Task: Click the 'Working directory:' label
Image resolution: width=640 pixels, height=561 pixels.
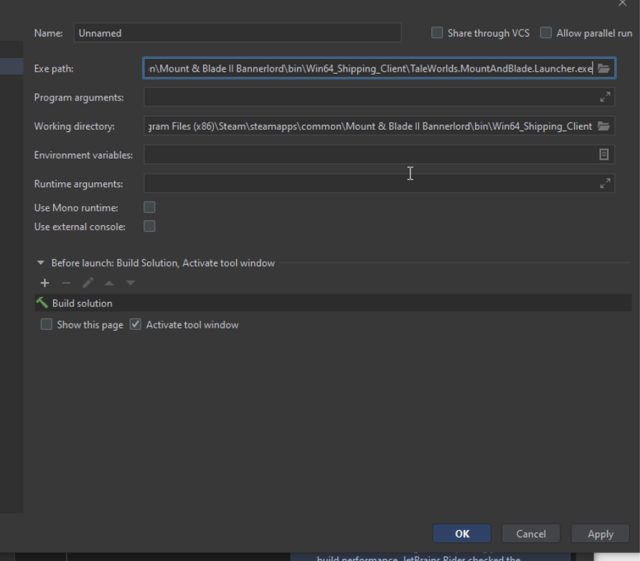Action: (x=75, y=126)
